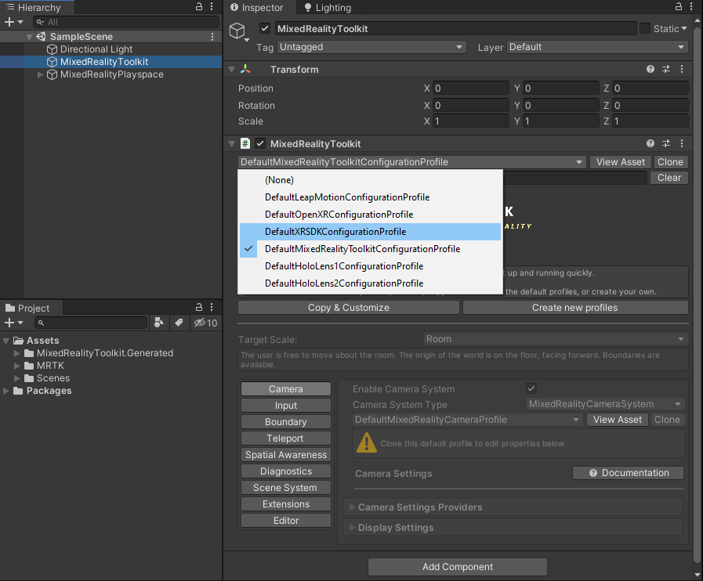Click the Position X input field
Screen dimensions: 703x581
coord(470,88)
